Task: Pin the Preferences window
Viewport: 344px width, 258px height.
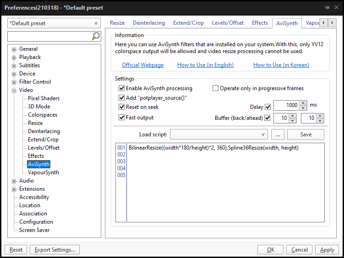Action: click(327, 8)
